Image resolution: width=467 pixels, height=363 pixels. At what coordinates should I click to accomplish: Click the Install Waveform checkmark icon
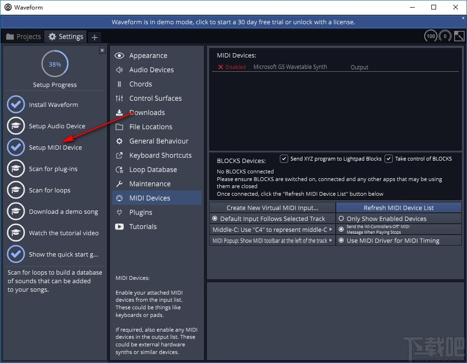click(x=16, y=105)
